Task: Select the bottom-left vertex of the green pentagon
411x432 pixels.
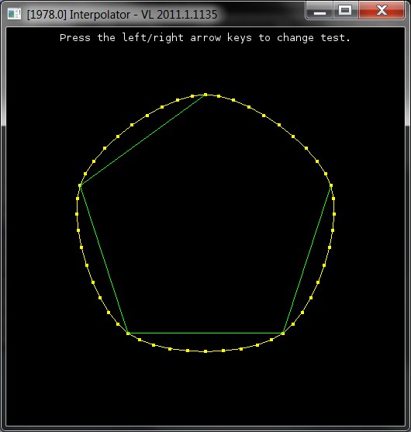Action: coord(128,333)
